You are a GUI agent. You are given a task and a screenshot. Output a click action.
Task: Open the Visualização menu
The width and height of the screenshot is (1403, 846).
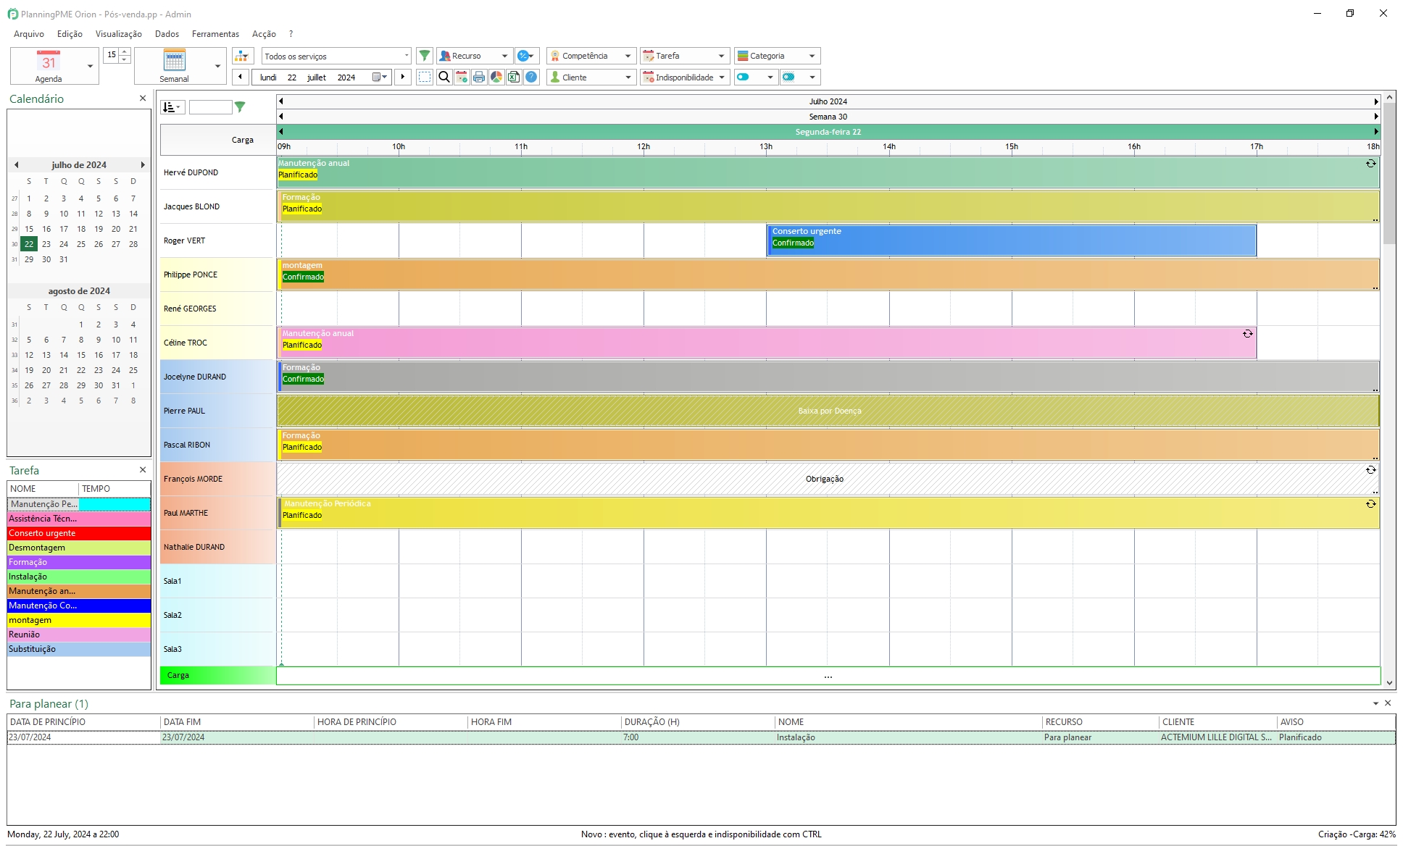click(119, 34)
